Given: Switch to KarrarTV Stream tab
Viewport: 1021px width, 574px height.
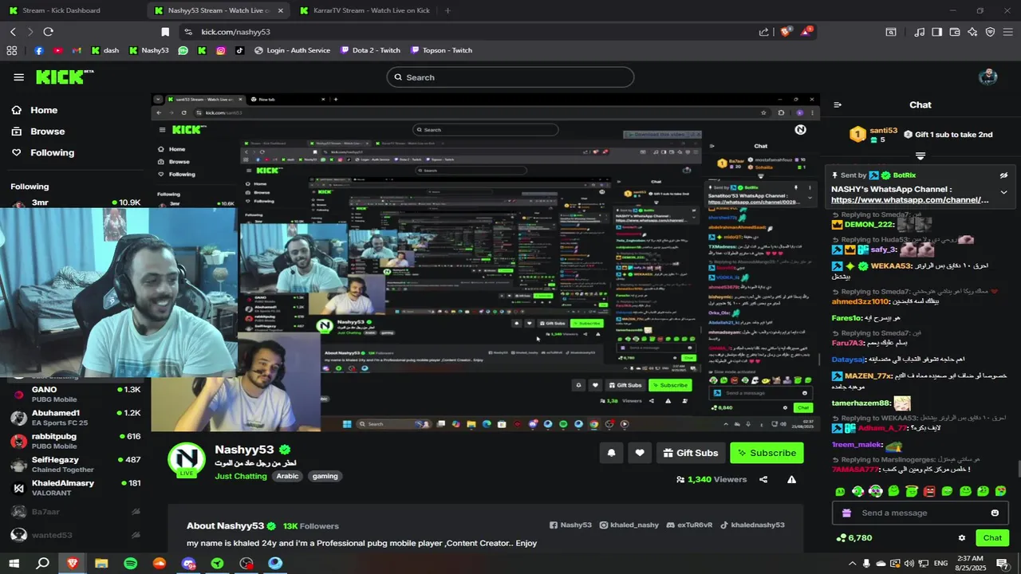Looking at the screenshot, I should [365, 10].
